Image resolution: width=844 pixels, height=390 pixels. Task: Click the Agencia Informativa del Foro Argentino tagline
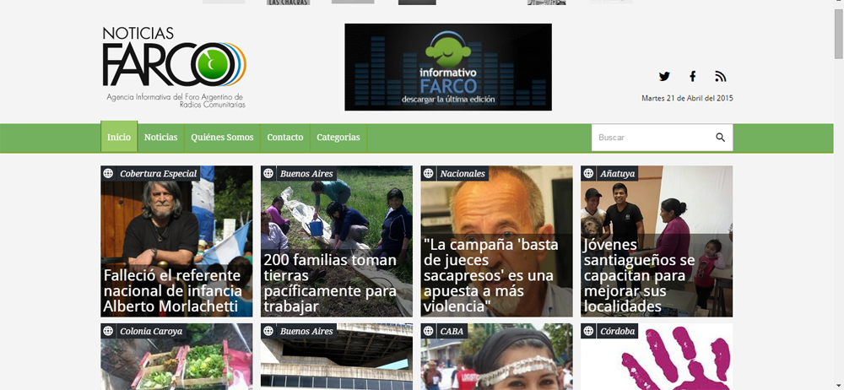point(176,100)
